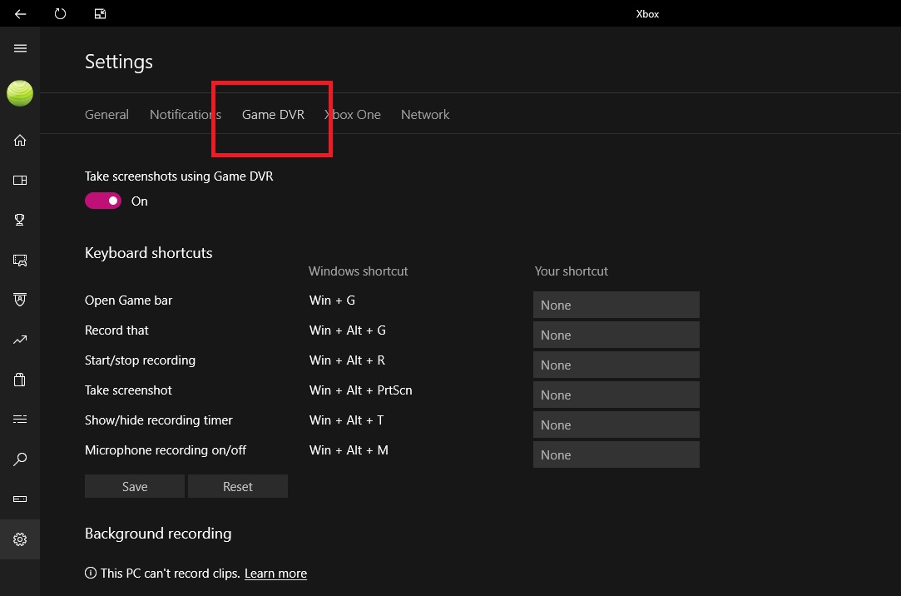Click shortcut field for Start/stop recording
This screenshot has width=901, height=596.
coord(616,365)
